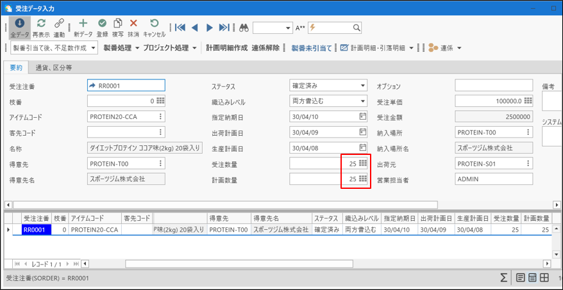Go to previous record arrow
Viewport: 563px width, 290px height.
click(194, 28)
